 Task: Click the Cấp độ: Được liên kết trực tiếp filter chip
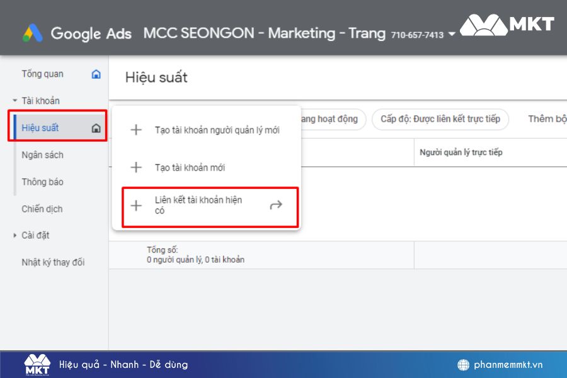coord(439,120)
